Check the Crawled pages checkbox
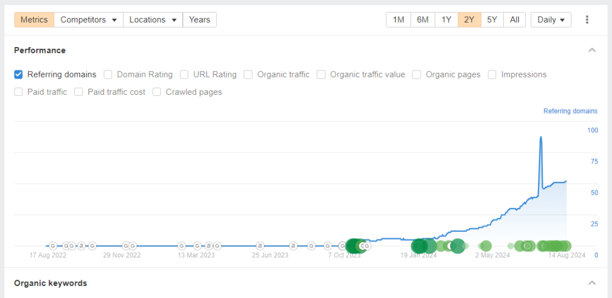The height and width of the screenshot is (298, 612). click(x=157, y=92)
